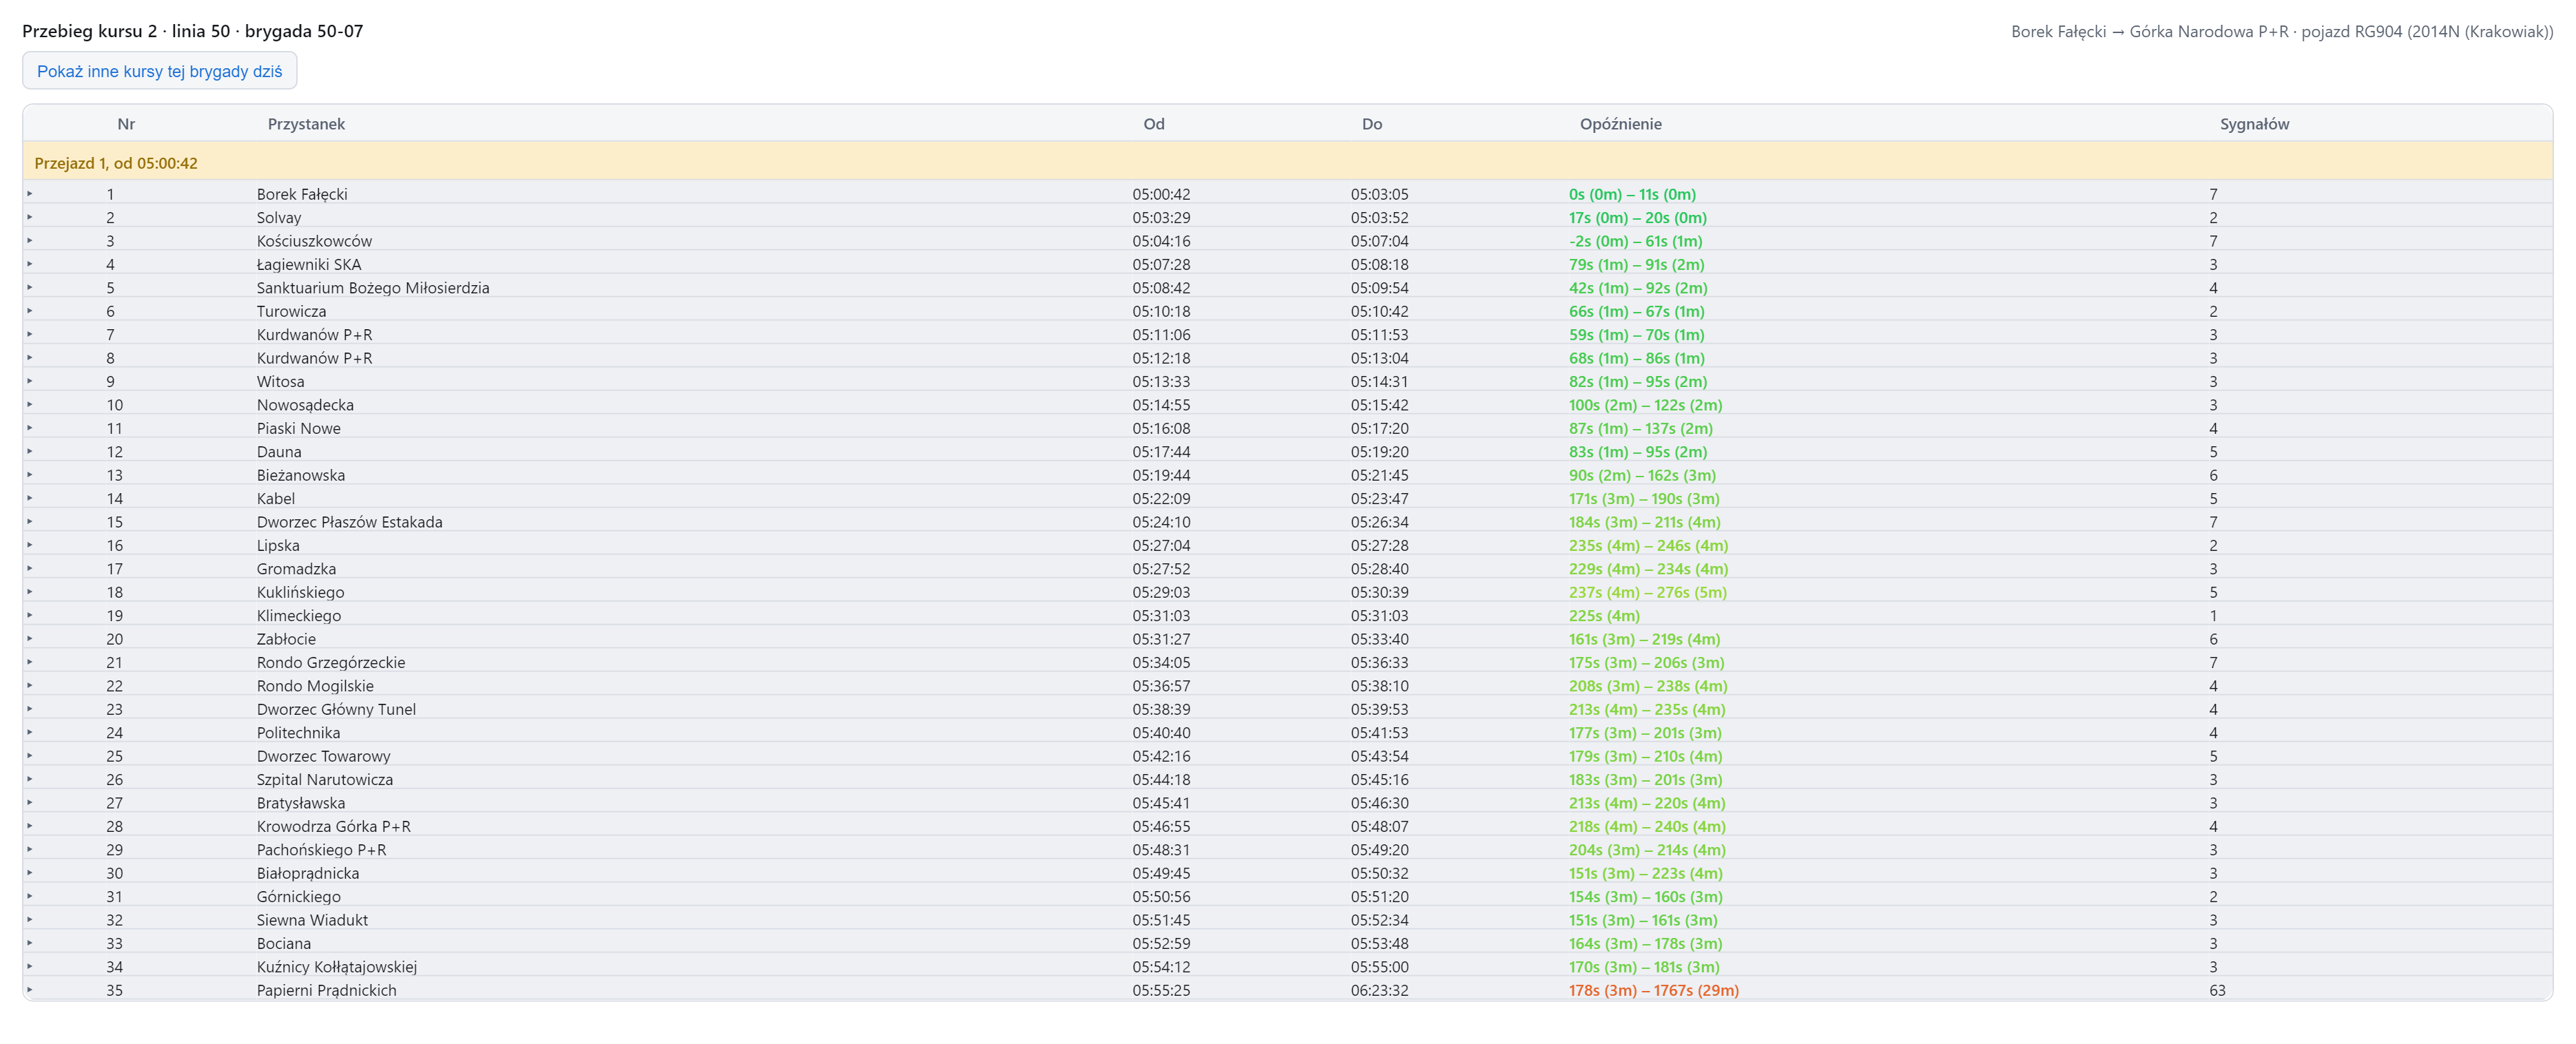Select stop 'Kuklińskiego'
This screenshot has width=2576, height=1044.
[300, 592]
